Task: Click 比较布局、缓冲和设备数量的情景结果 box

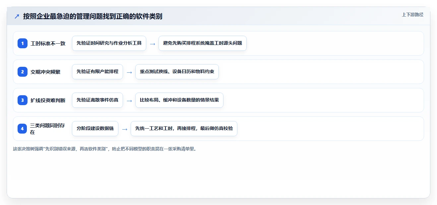Action: click(x=179, y=100)
